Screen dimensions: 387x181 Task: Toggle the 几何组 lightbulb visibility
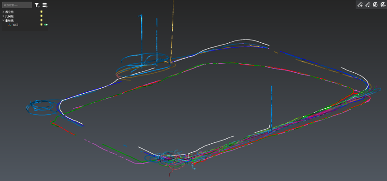(x=41, y=16)
